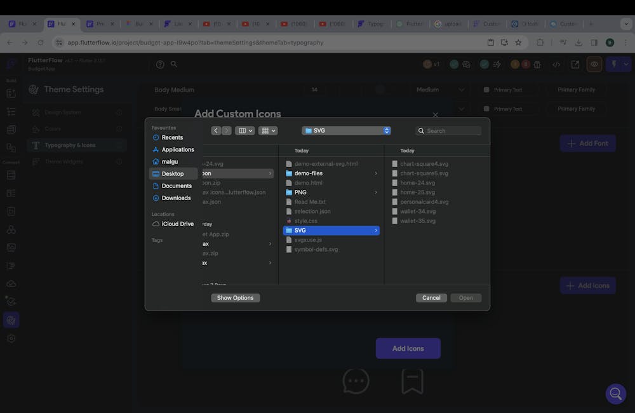Click the chat bubble icon near the avatars

coord(466,64)
